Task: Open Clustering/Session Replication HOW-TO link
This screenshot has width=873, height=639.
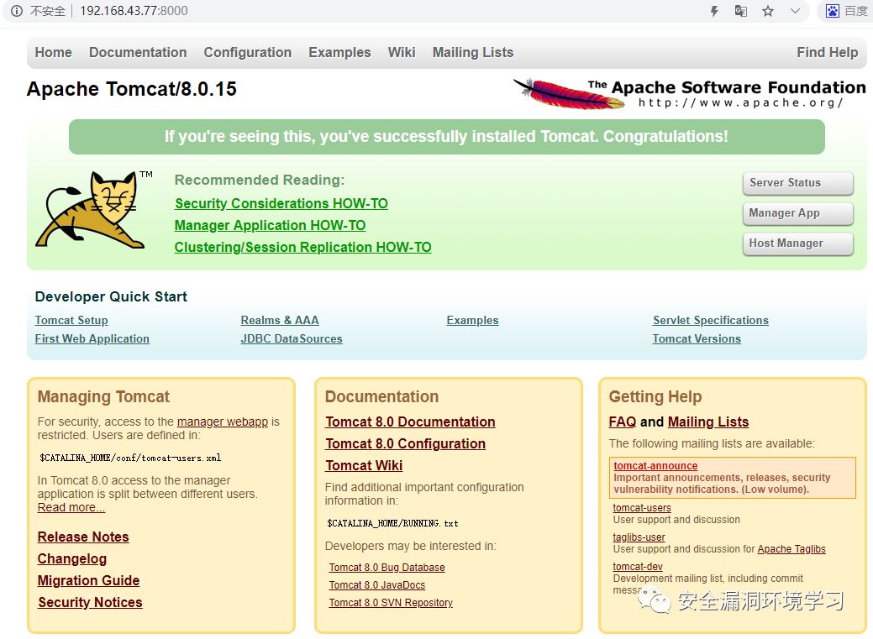Action: 302,247
